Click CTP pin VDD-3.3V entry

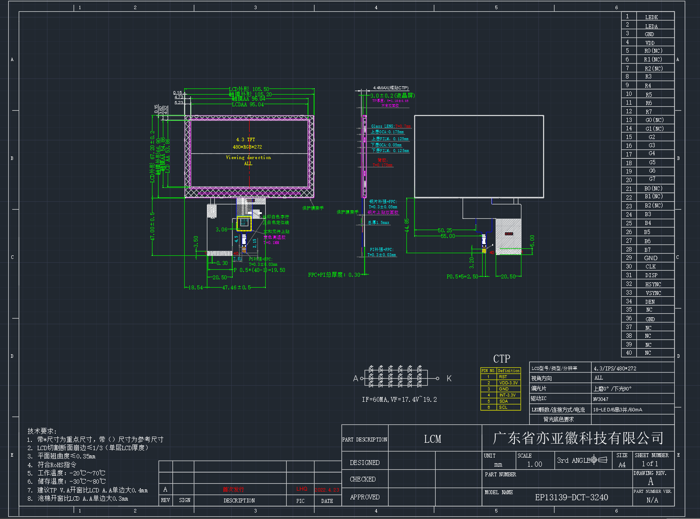[508, 383]
